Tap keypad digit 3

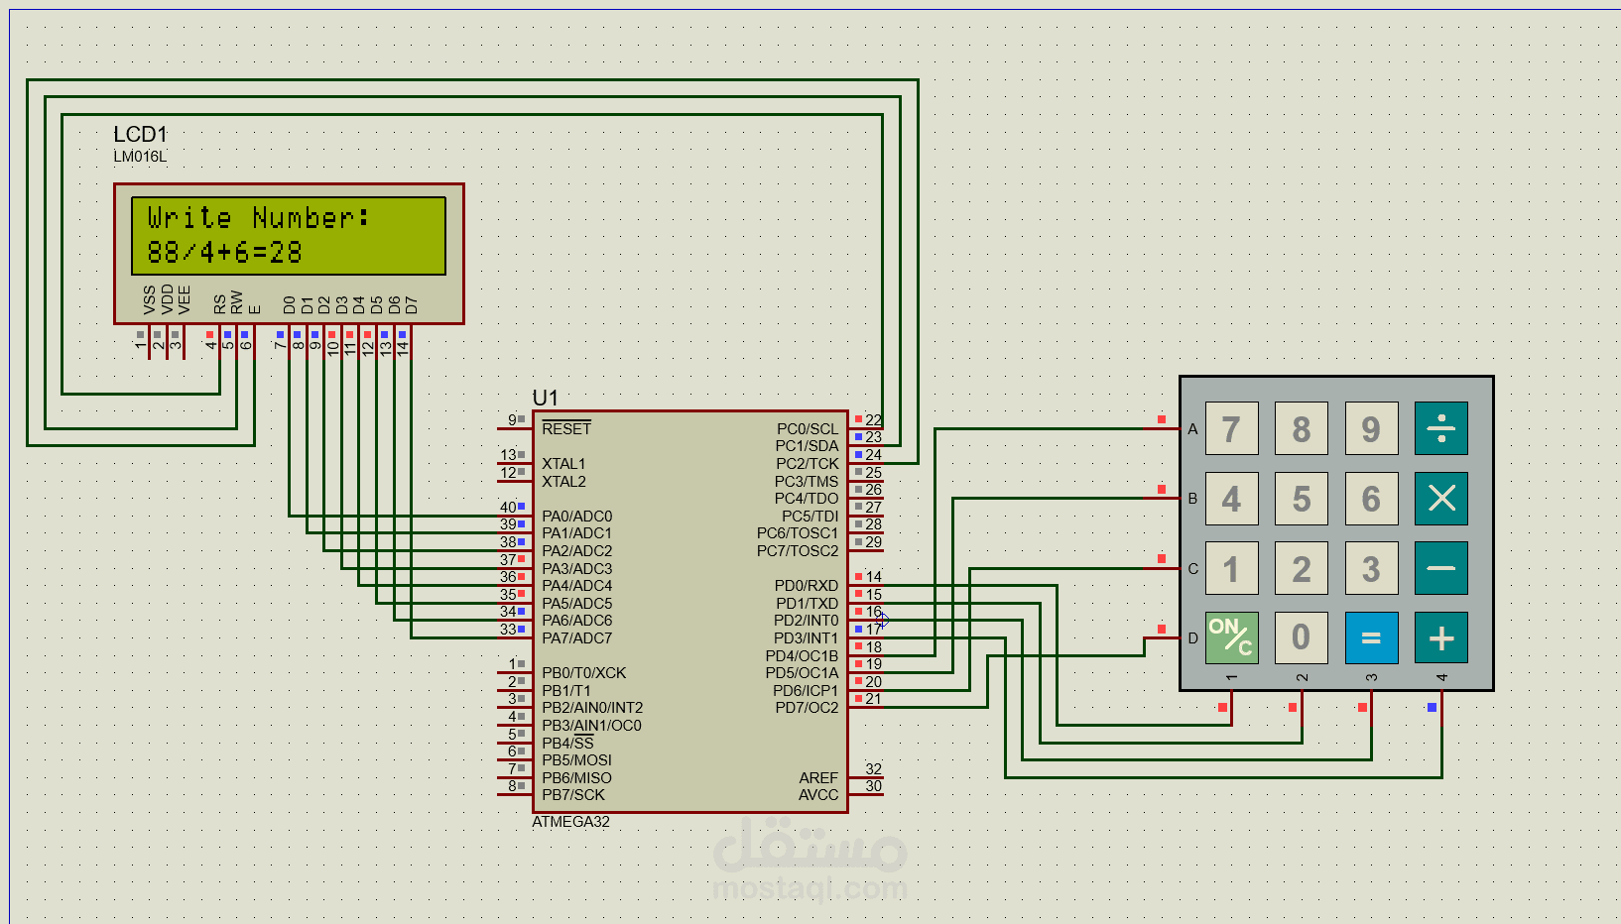coord(1371,568)
